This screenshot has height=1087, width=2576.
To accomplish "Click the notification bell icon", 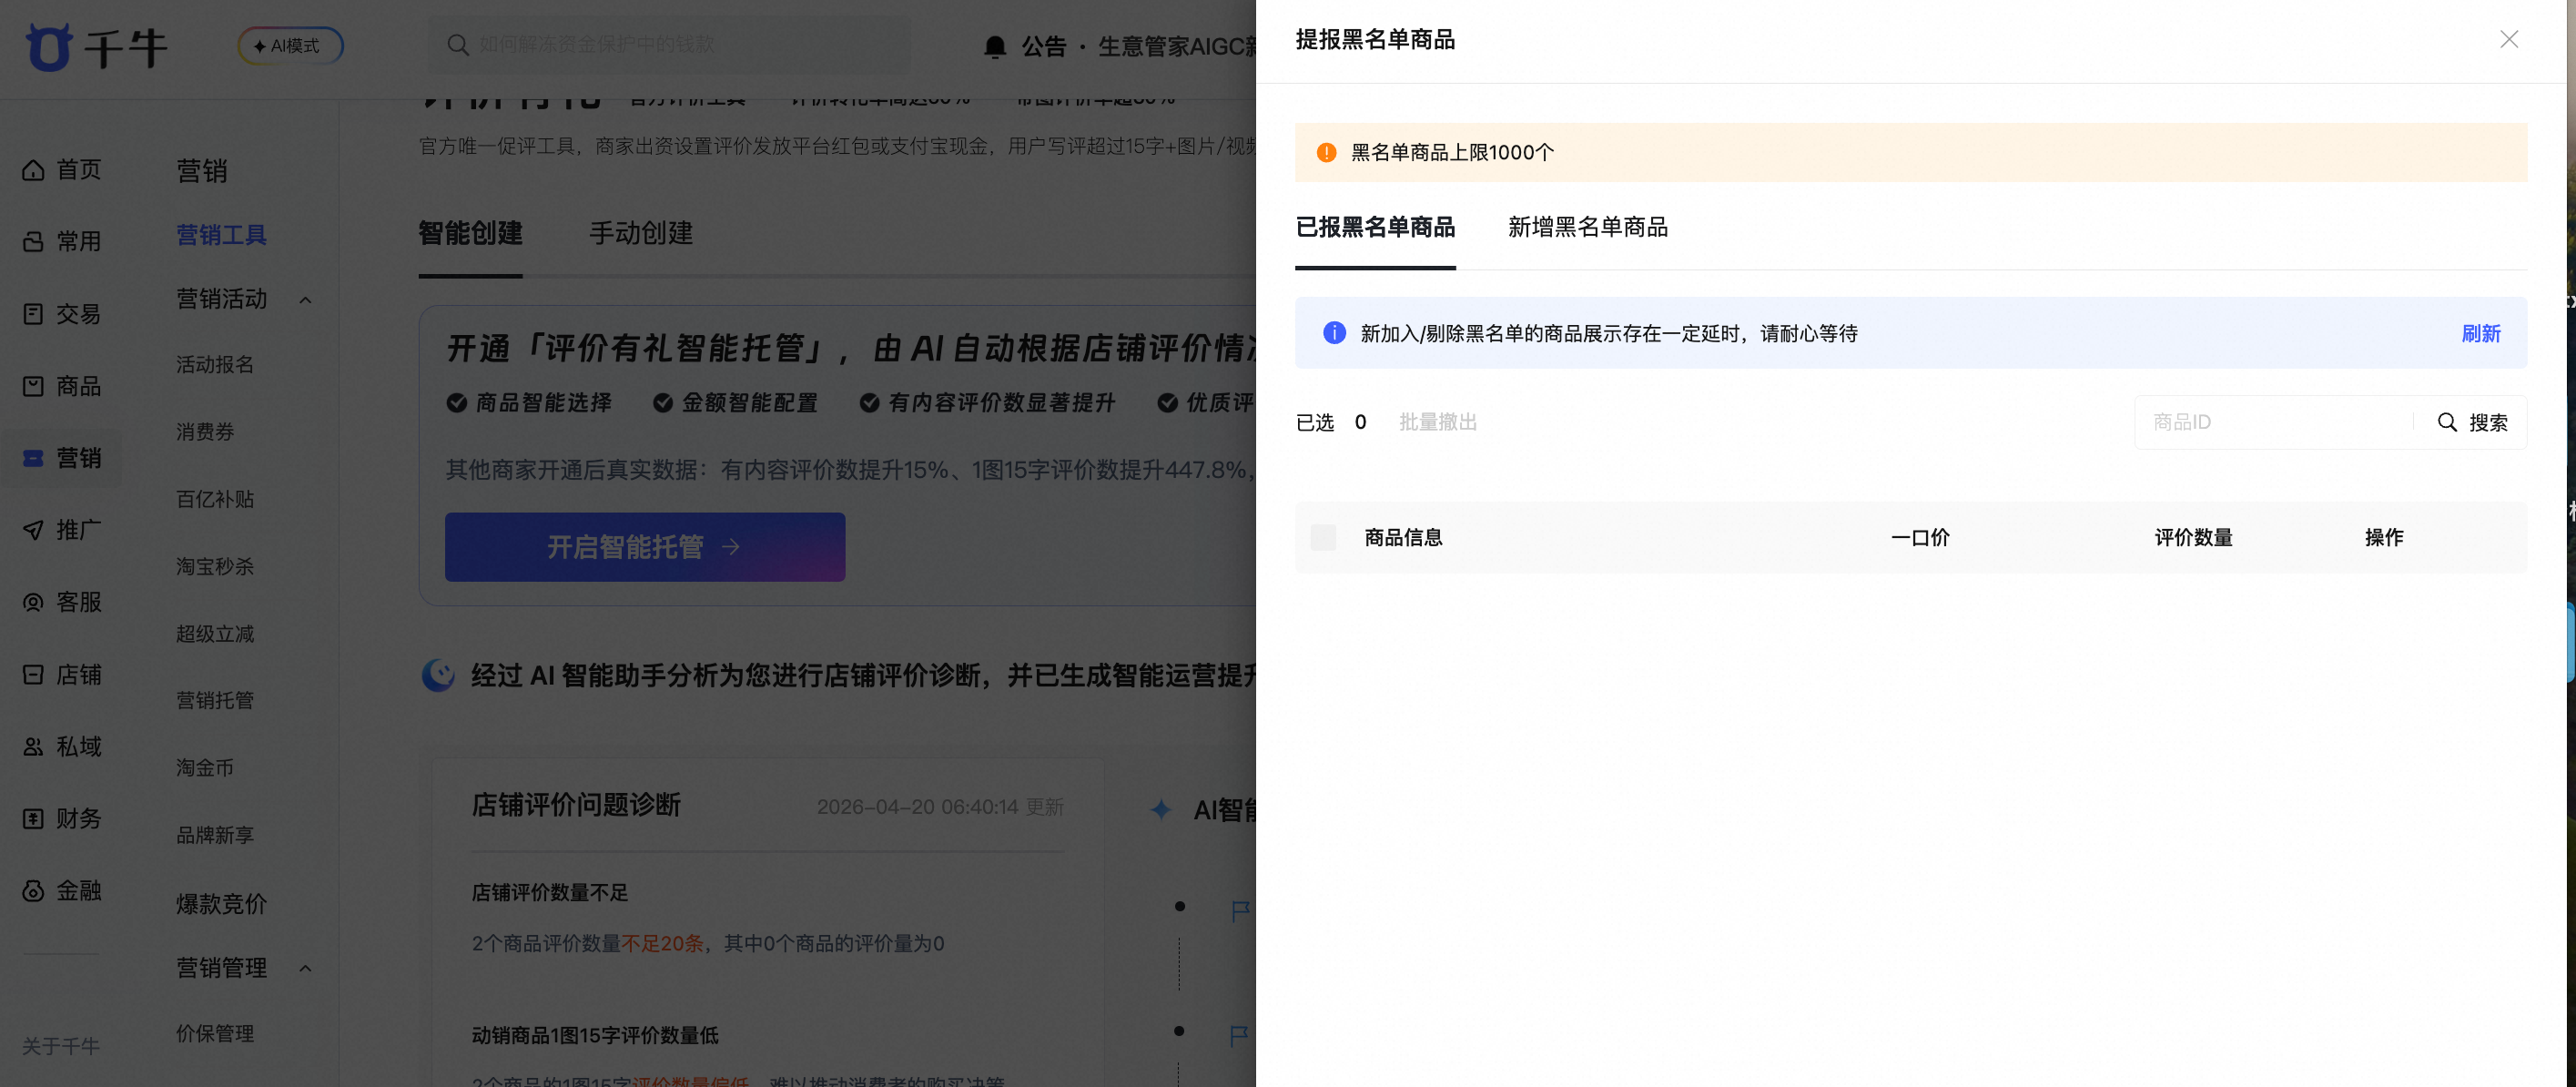I will pos(994,46).
